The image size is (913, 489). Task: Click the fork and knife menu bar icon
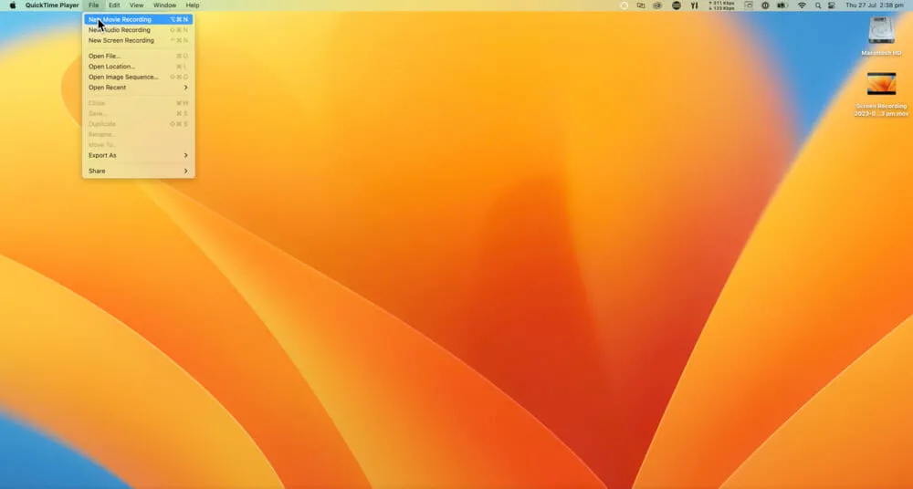694,5
